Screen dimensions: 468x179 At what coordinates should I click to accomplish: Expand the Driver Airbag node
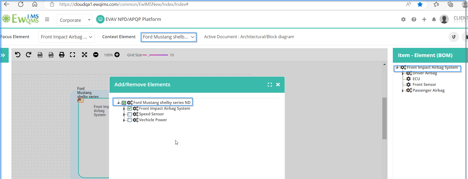(403, 73)
